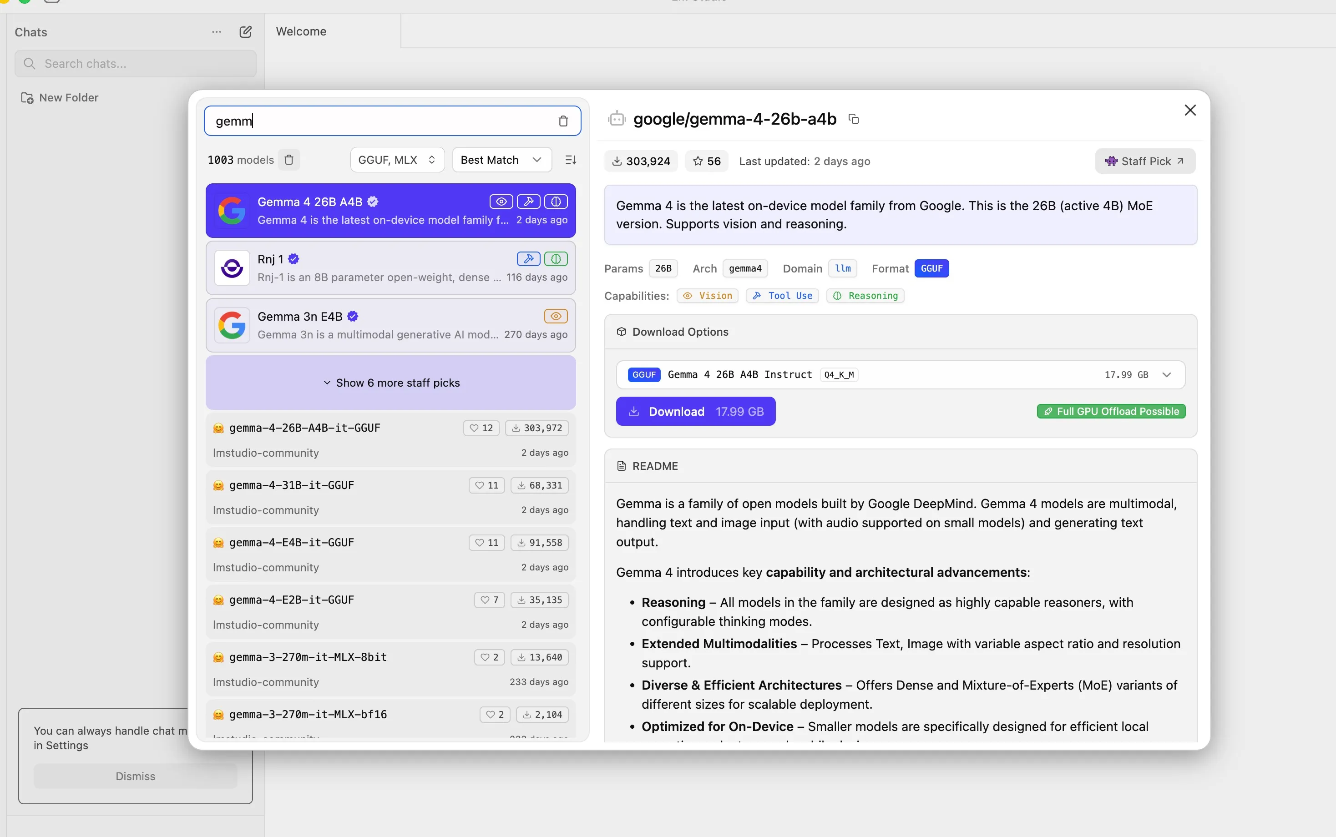Click trash icon to clear search field
Image resolution: width=1336 pixels, height=837 pixels.
click(563, 121)
